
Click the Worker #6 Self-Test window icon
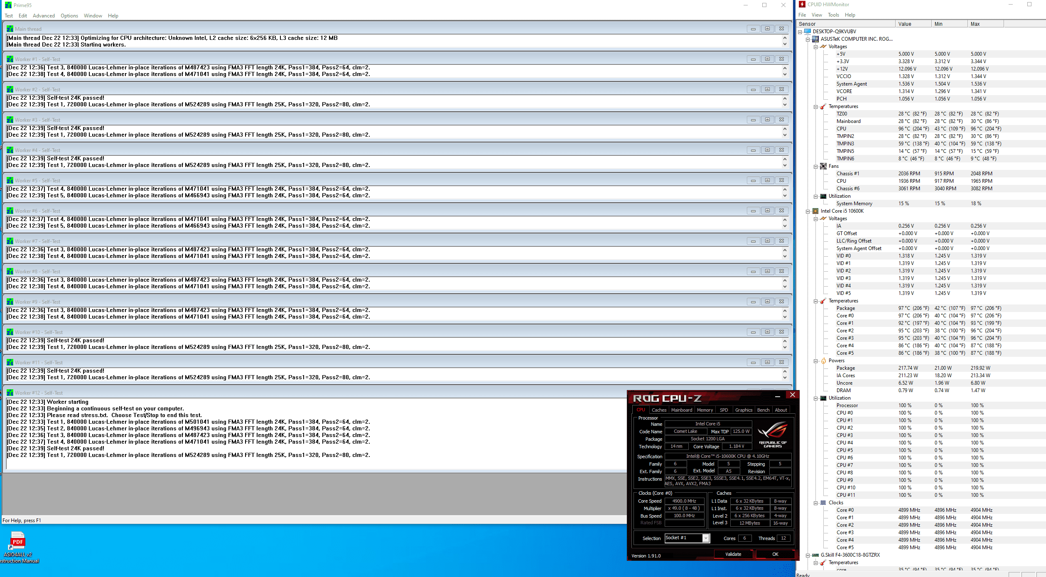click(10, 211)
